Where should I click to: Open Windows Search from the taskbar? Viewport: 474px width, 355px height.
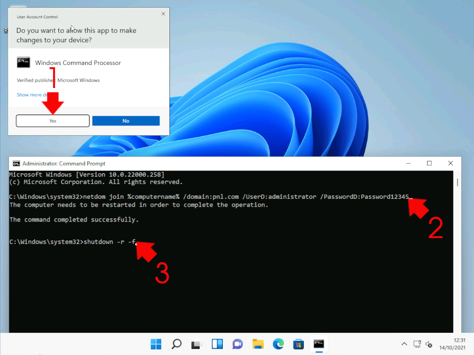[x=176, y=344]
